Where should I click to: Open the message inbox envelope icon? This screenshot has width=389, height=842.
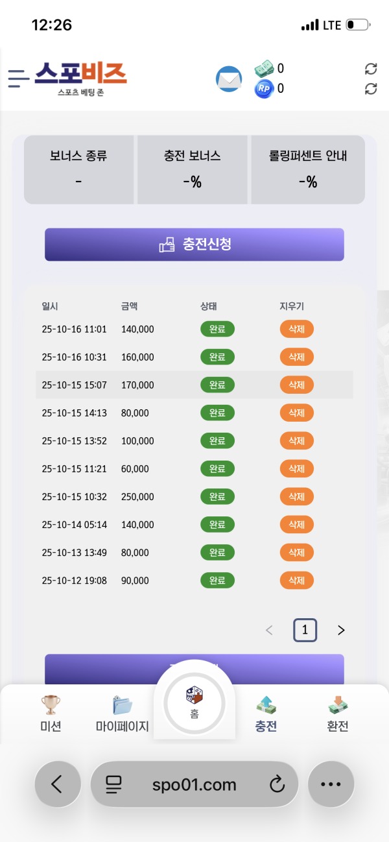(x=228, y=78)
